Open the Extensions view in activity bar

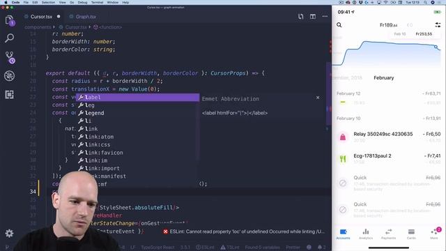9,95
